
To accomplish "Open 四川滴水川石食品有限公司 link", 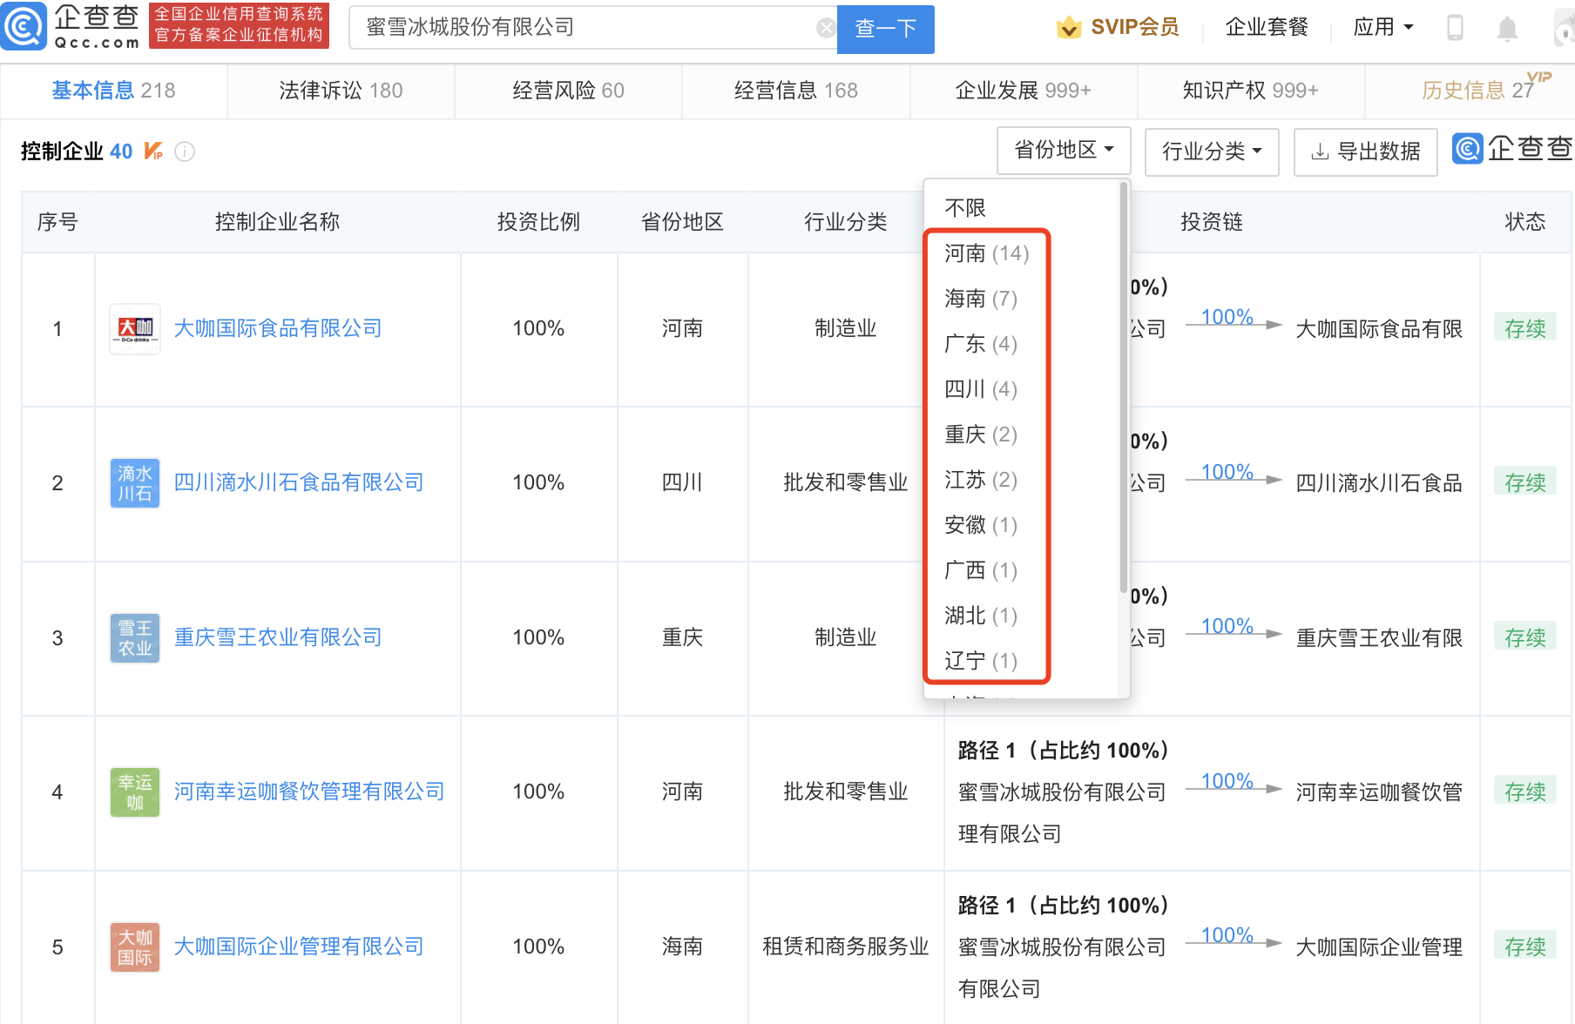I will tap(299, 482).
